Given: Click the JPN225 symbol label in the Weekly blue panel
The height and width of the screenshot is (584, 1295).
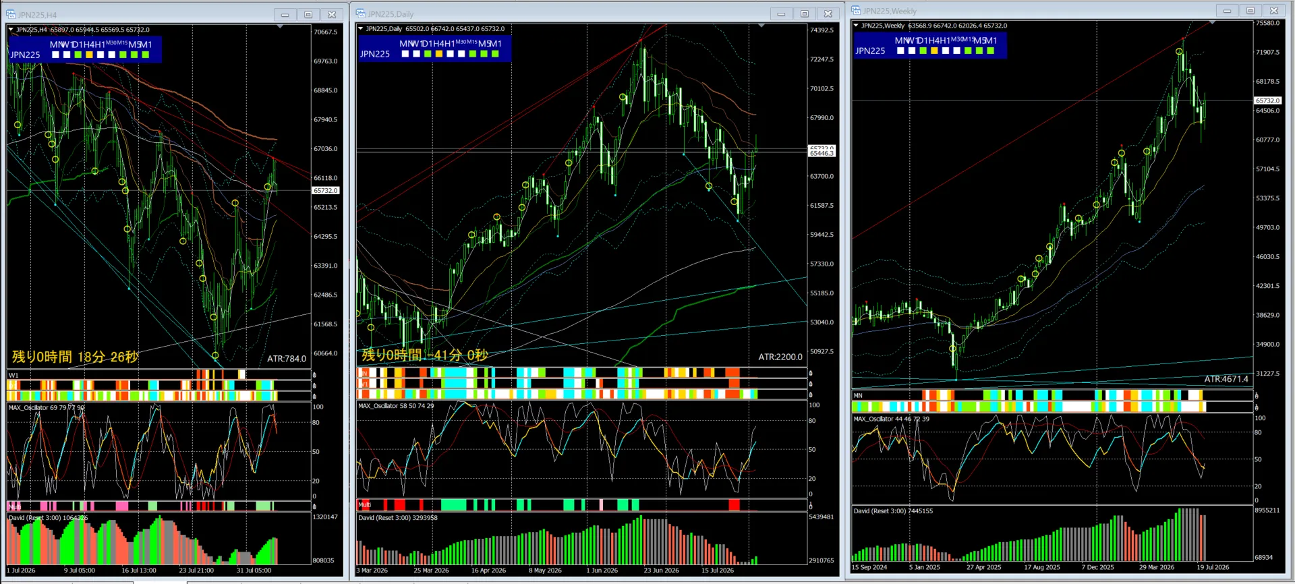Looking at the screenshot, I should [870, 51].
